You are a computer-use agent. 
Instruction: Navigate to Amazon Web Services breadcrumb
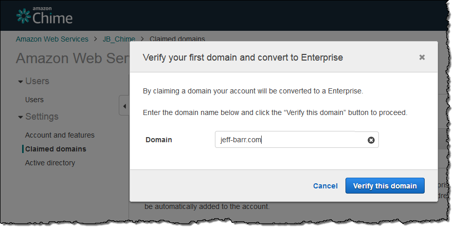point(52,39)
